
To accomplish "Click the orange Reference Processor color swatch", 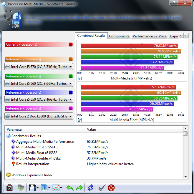I will coord(71,59).
